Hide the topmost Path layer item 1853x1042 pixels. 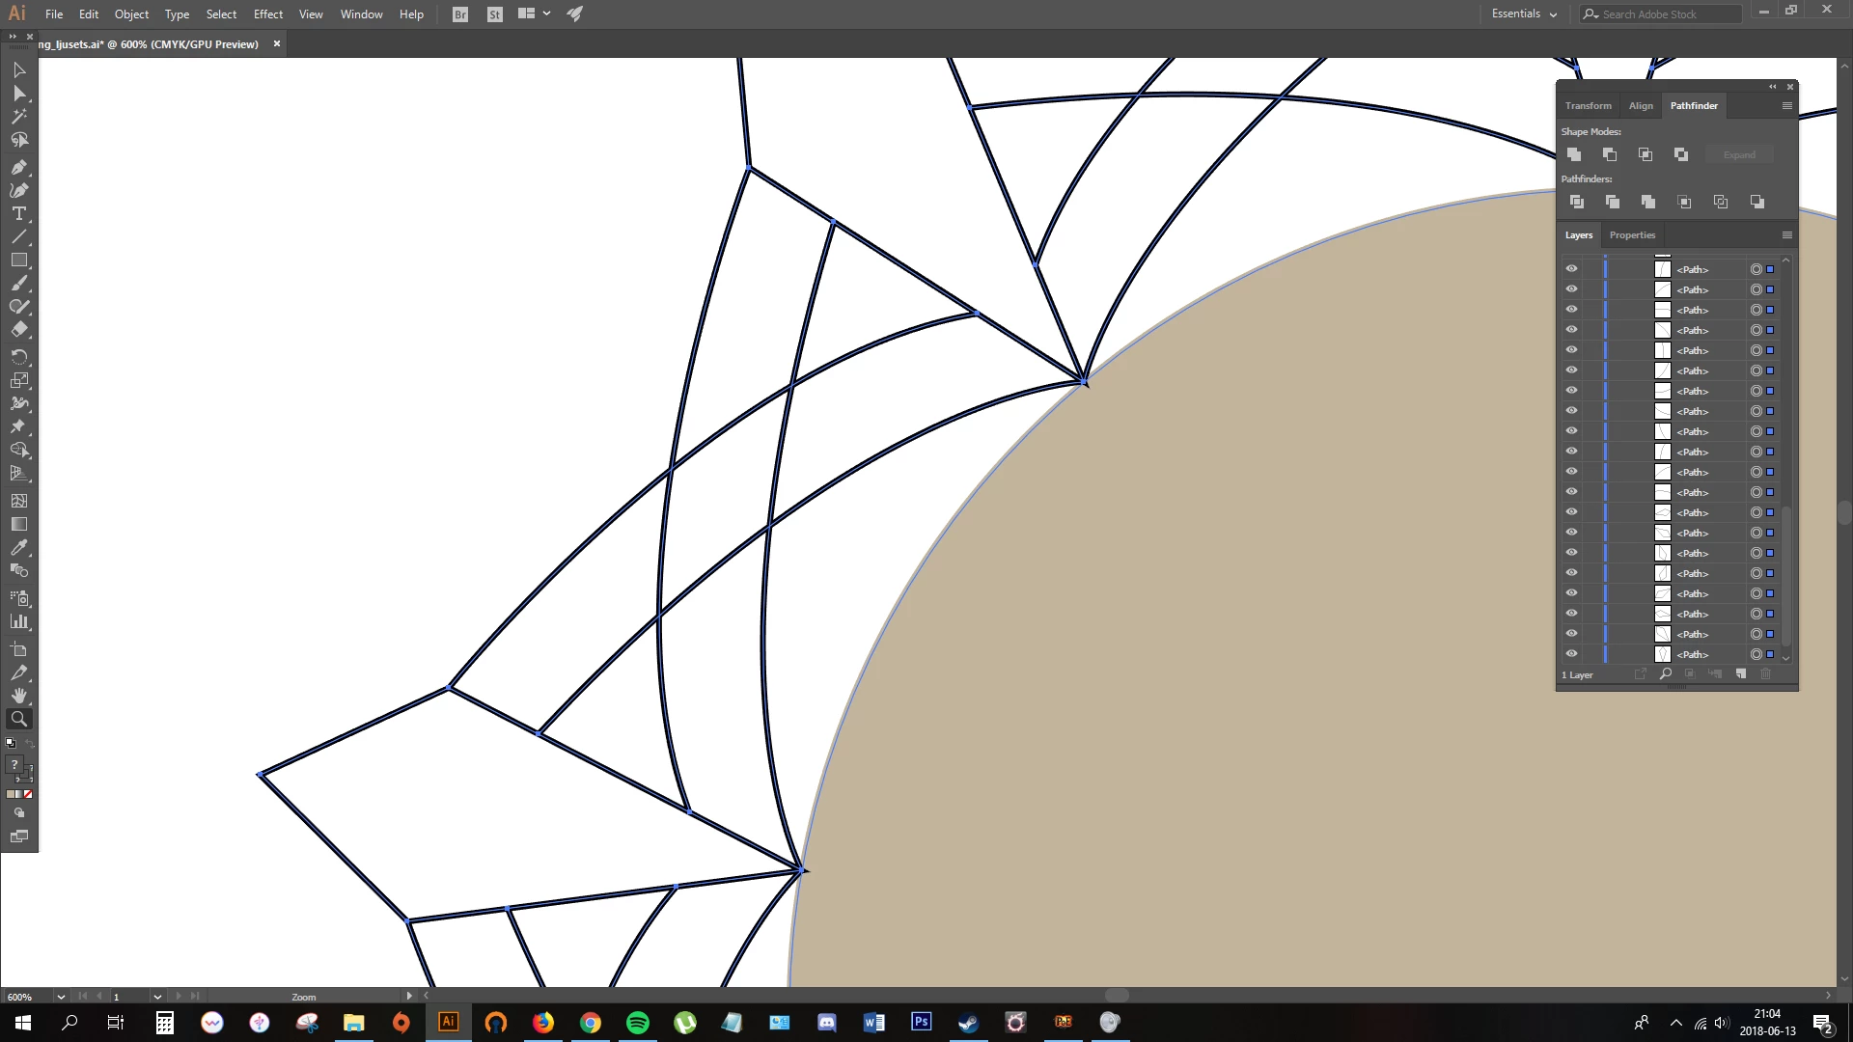1571,269
